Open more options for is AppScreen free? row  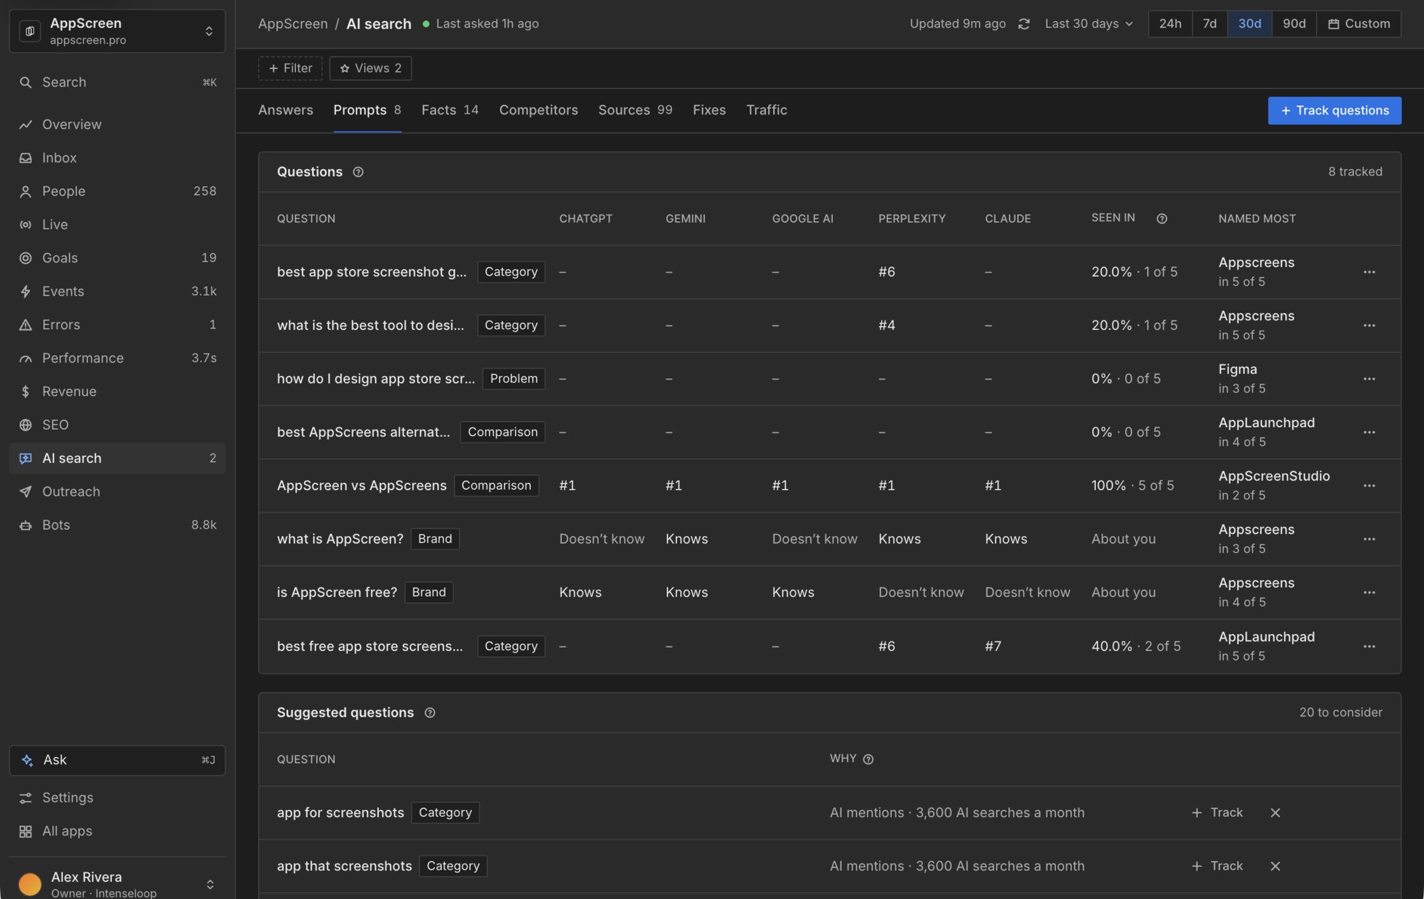point(1369,593)
